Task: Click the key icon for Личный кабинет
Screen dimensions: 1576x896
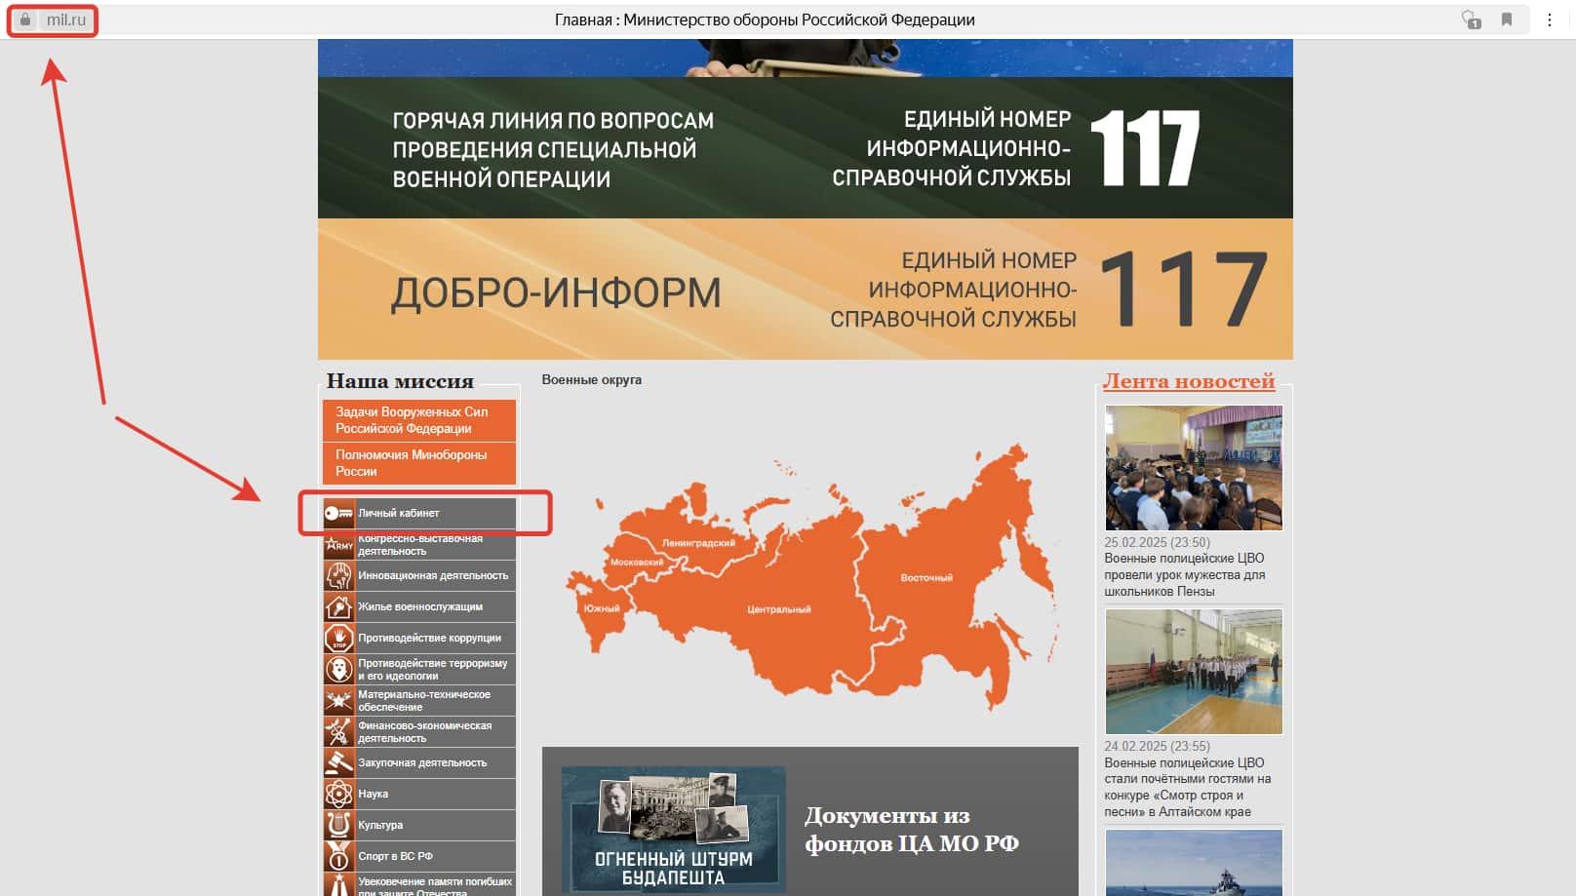Action: click(x=338, y=513)
